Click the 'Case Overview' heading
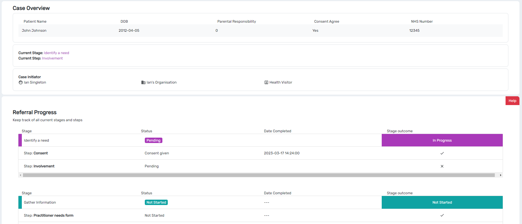 click(x=31, y=8)
